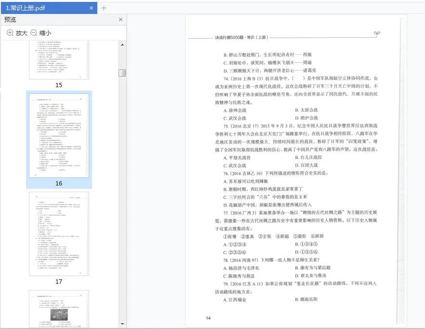Select the thumbnail below page 17 containing a photo
The image size is (425, 329).
pos(59,309)
